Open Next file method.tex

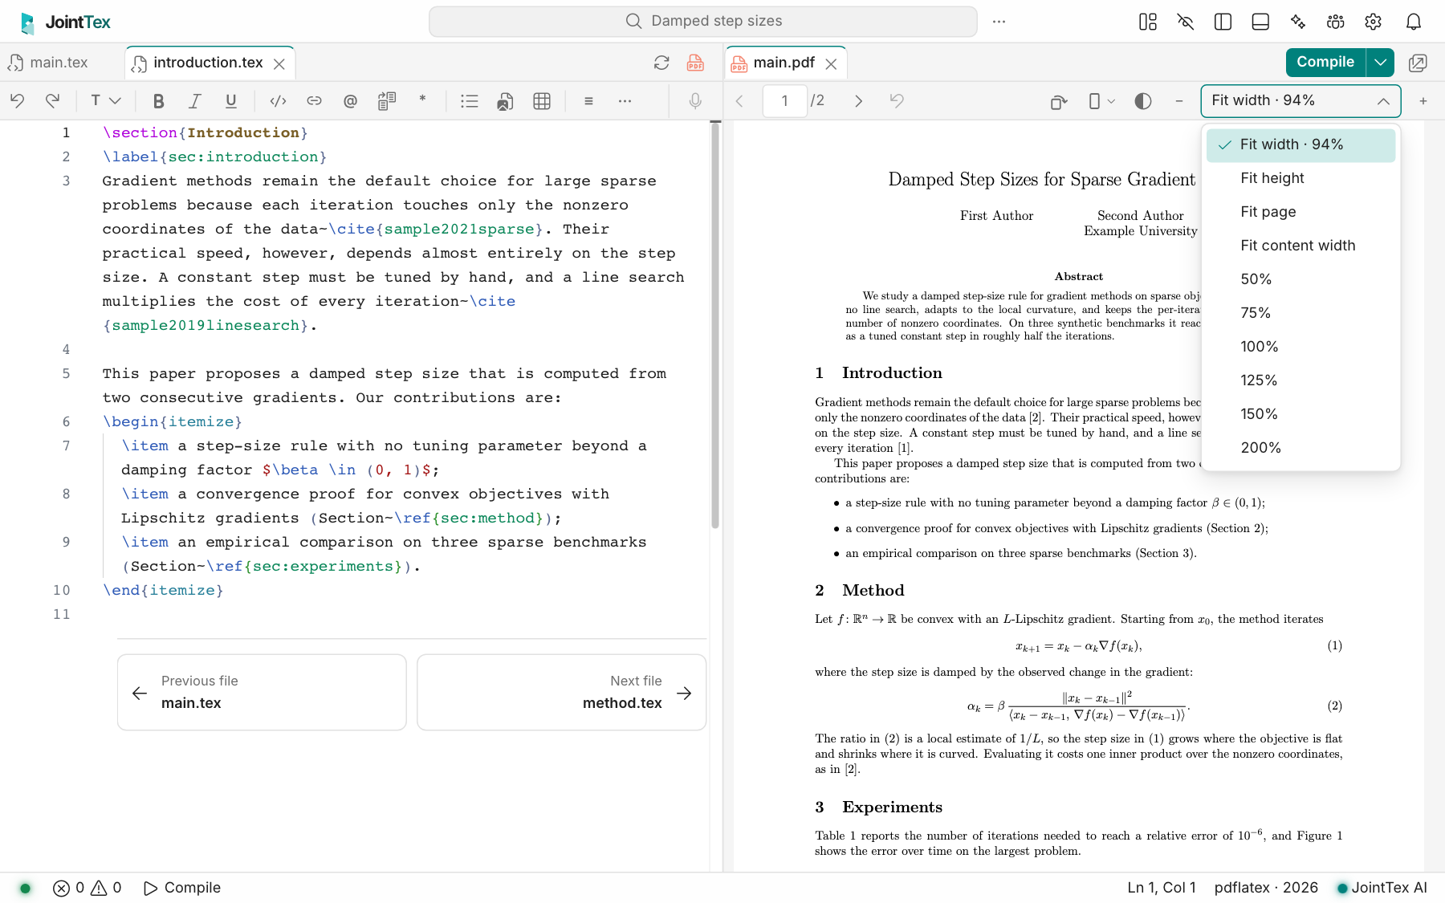[561, 692]
